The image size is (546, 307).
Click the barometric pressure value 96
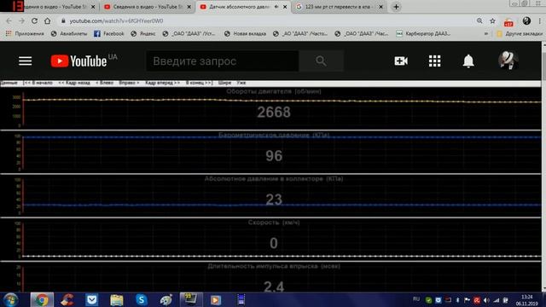click(x=274, y=155)
